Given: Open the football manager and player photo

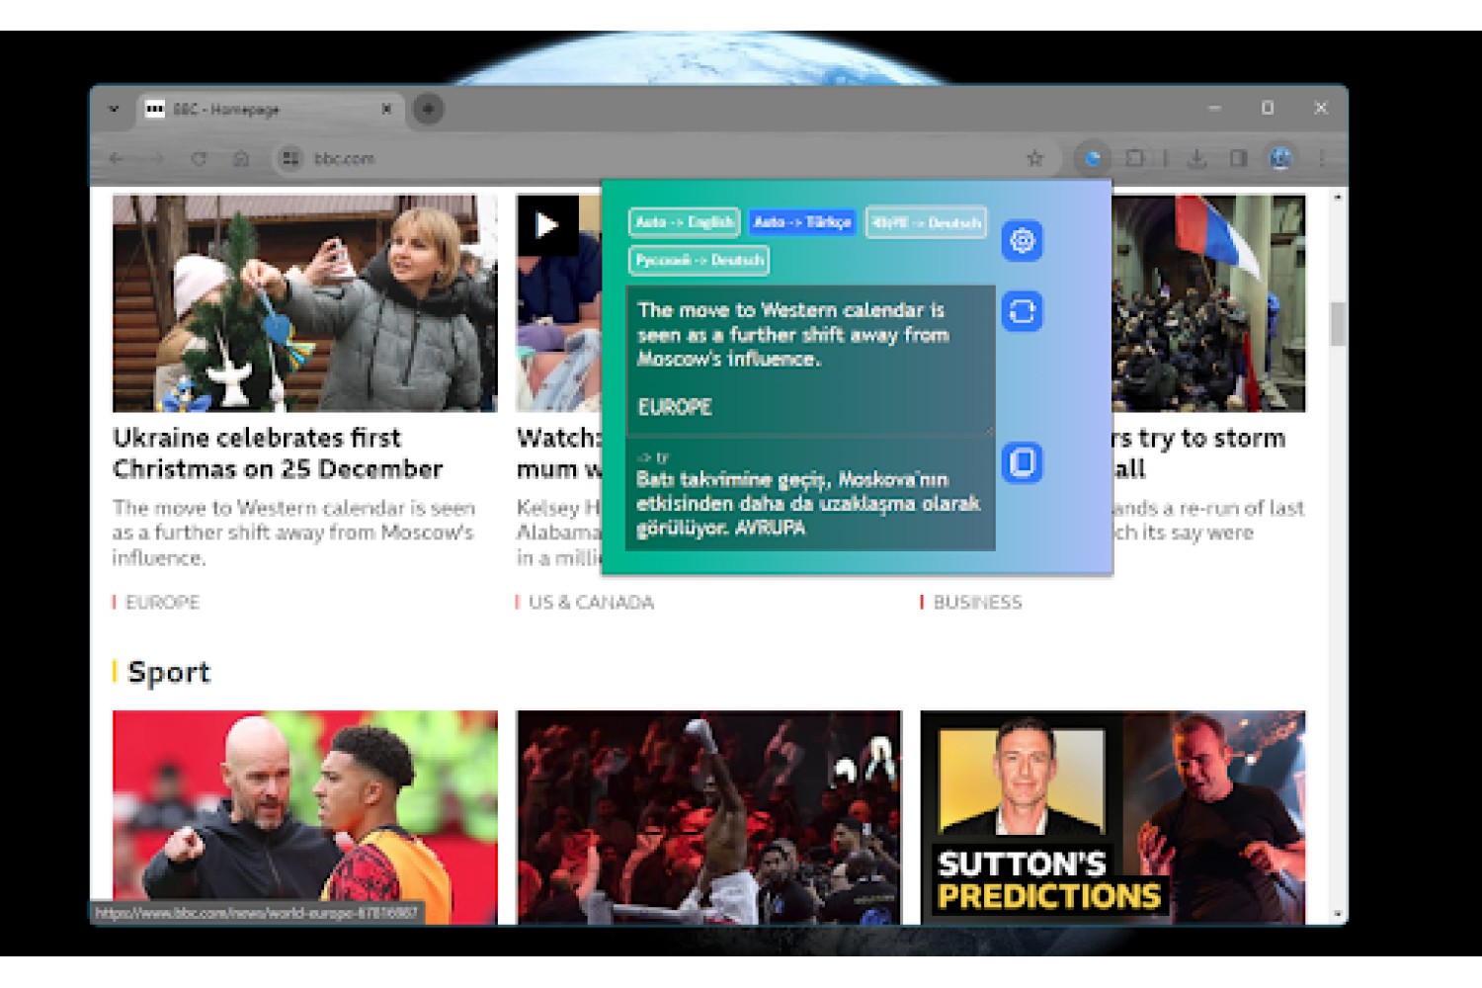Looking at the screenshot, I should 304,817.
